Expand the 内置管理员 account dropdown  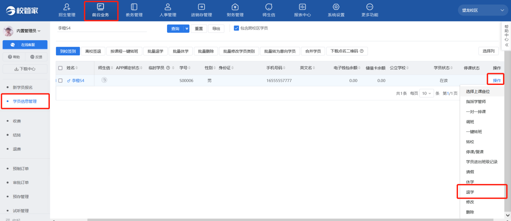click(39, 31)
